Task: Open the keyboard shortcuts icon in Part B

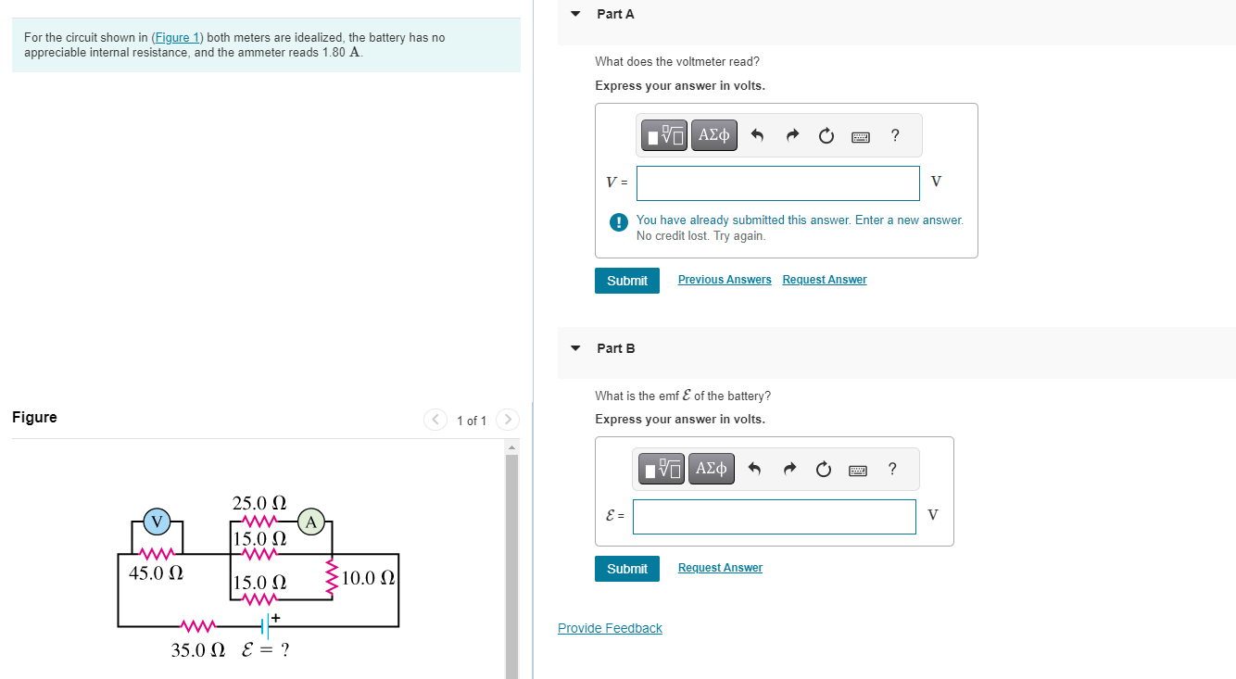Action: (x=857, y=470)
